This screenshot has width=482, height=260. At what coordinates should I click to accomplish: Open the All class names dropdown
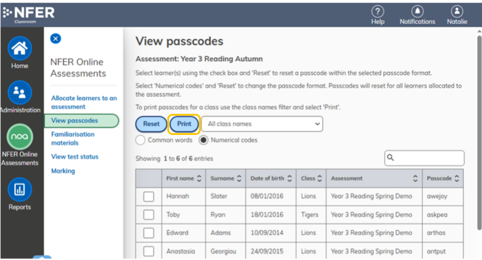click(262, 124)
